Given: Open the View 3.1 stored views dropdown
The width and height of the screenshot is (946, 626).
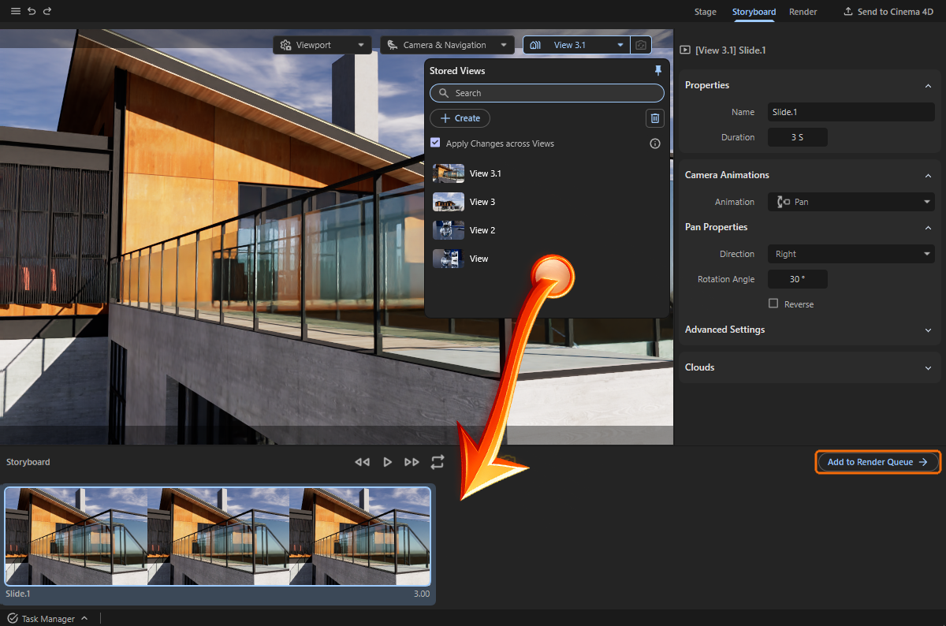Looking at the screenshot, I should [x=576, y=45].
